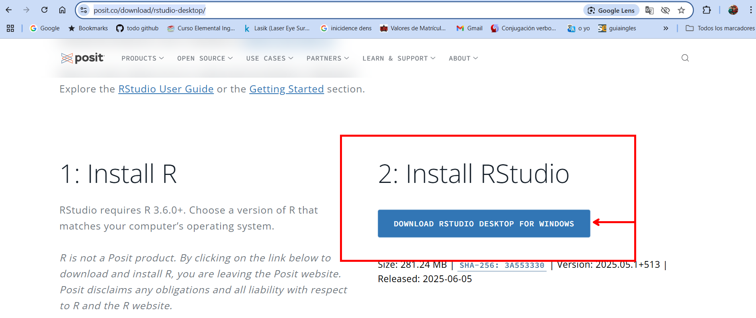
Task: Click the browser reload page icon
Action: pos(45,10)
